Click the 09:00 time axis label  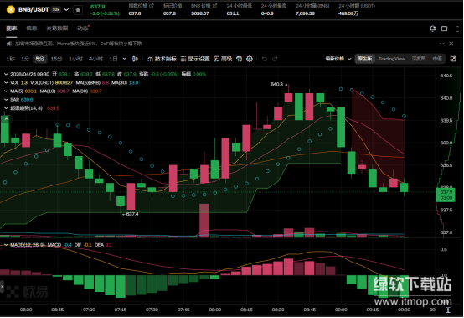click(x=341, y=310)
